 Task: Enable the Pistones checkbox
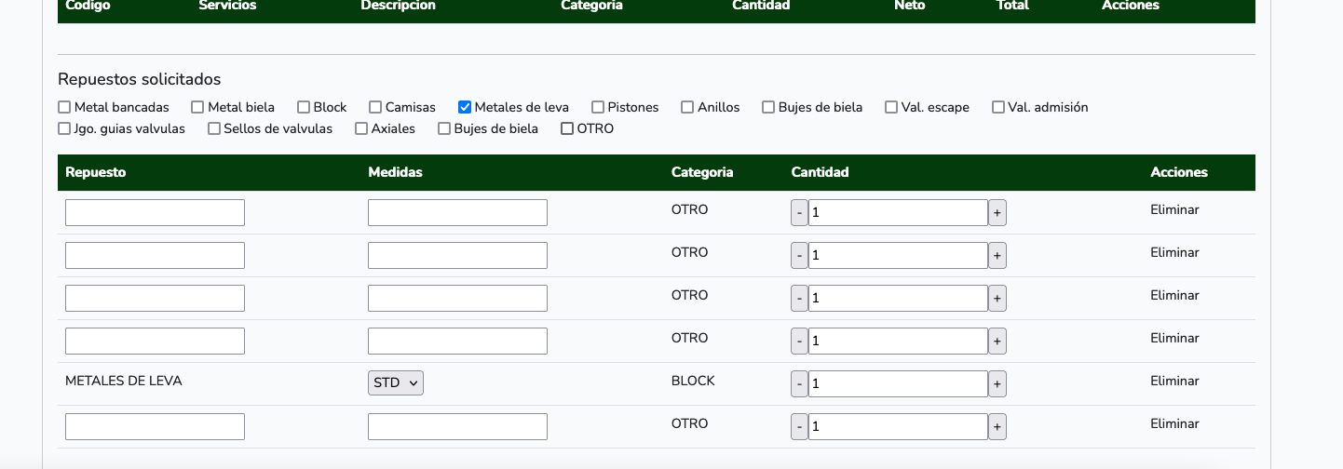pos(598,107)
